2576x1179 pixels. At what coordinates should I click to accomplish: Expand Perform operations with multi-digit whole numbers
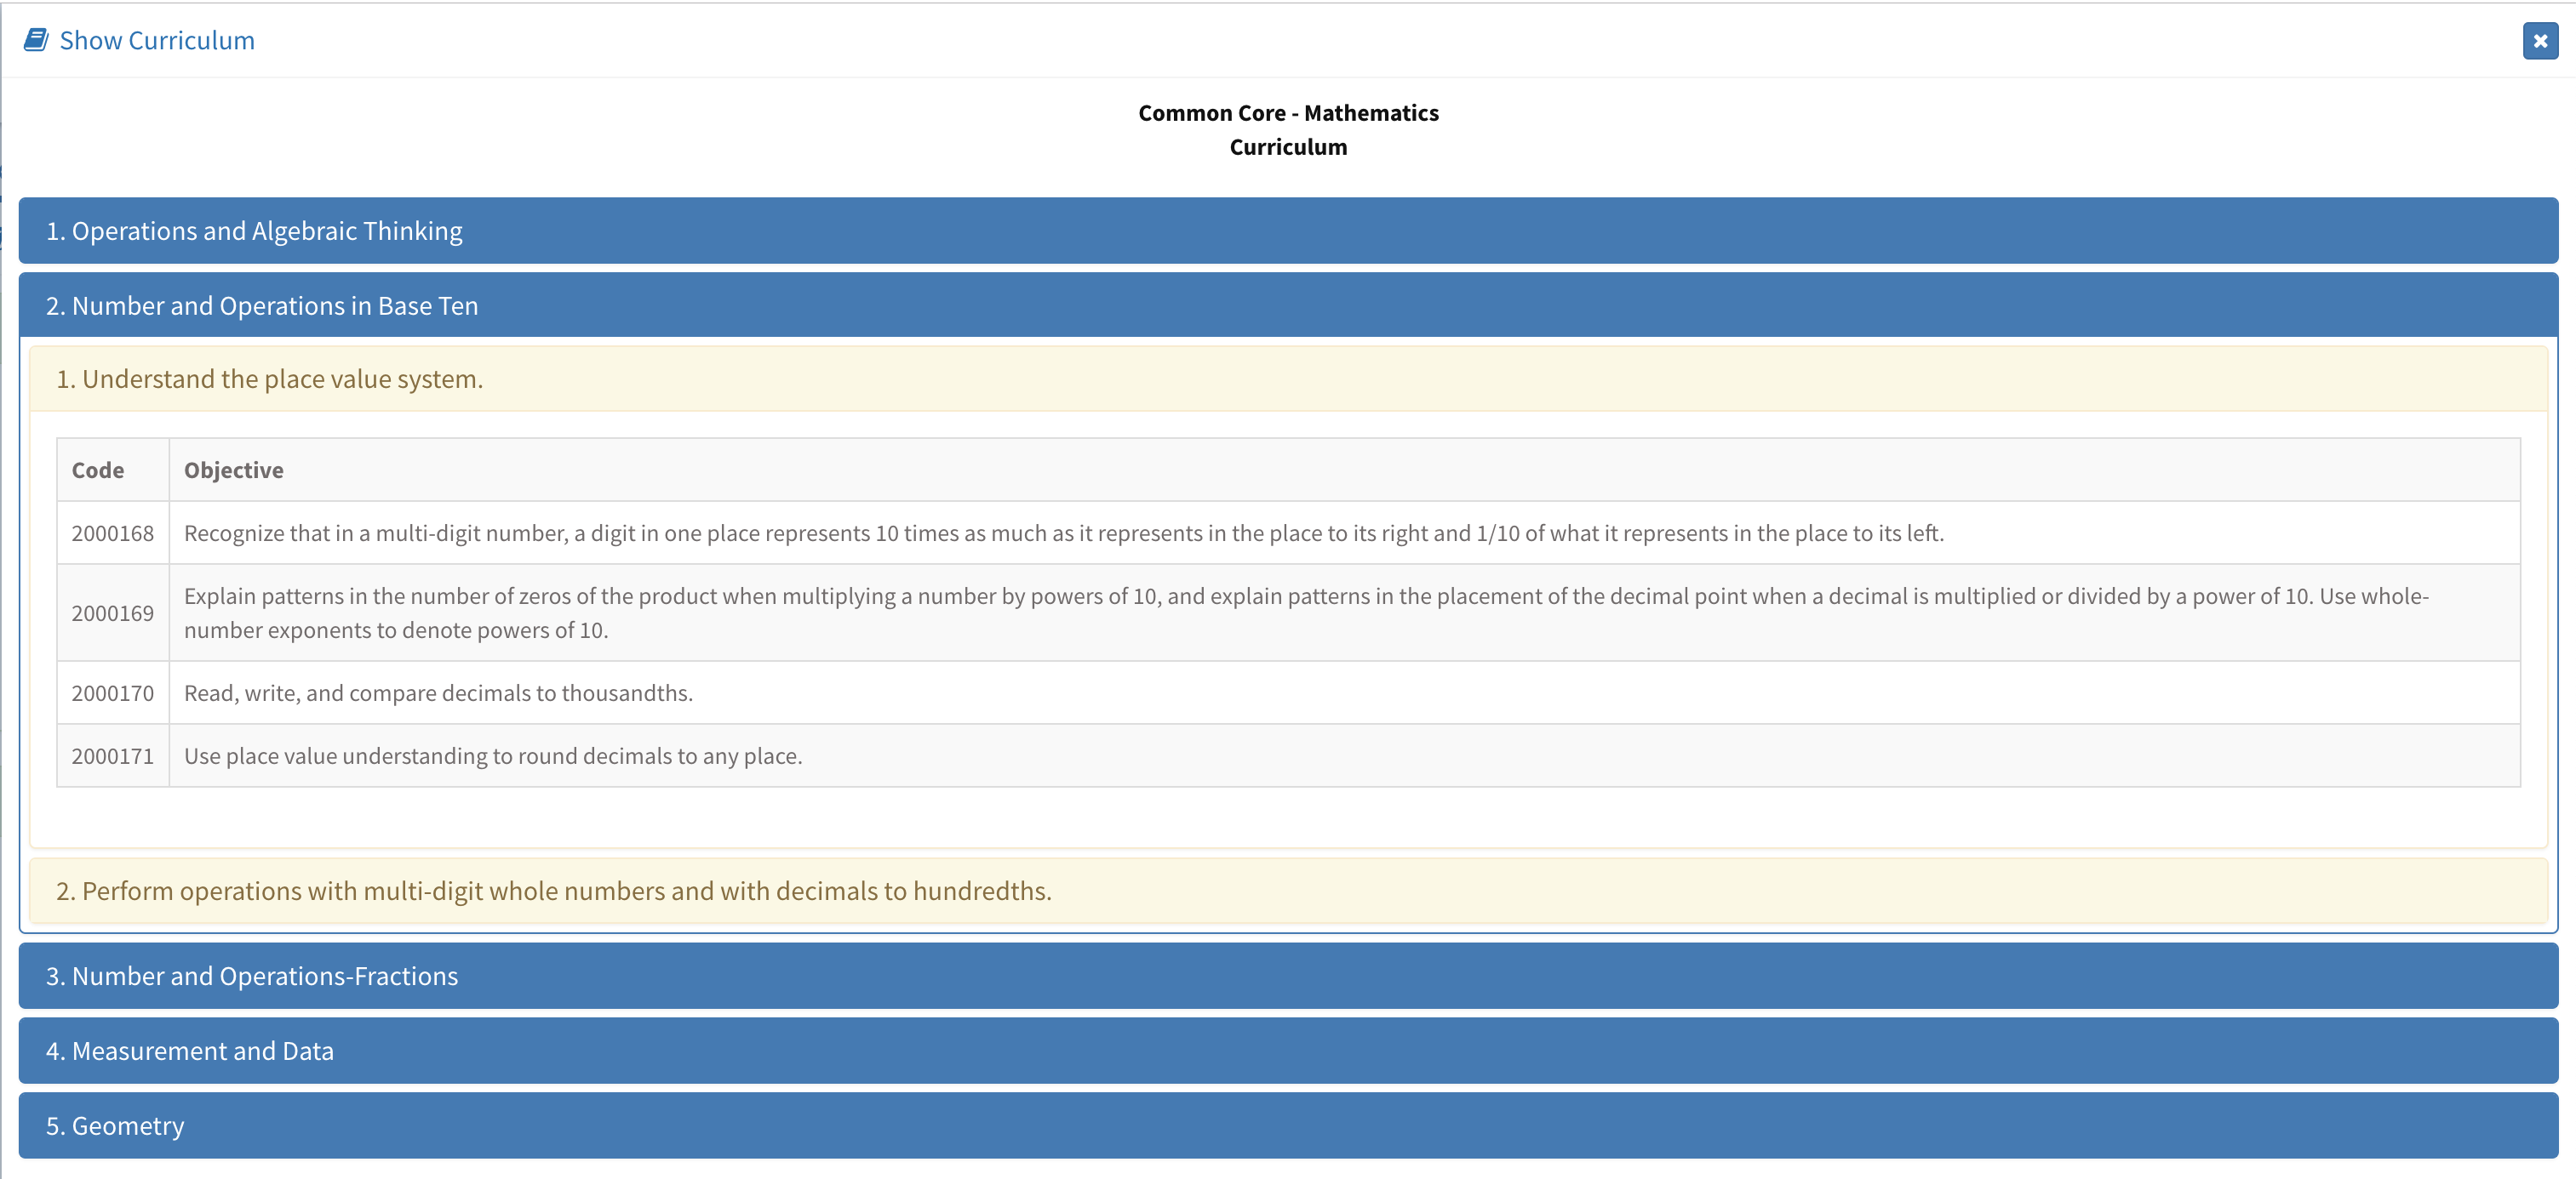(x=553, y=891)
